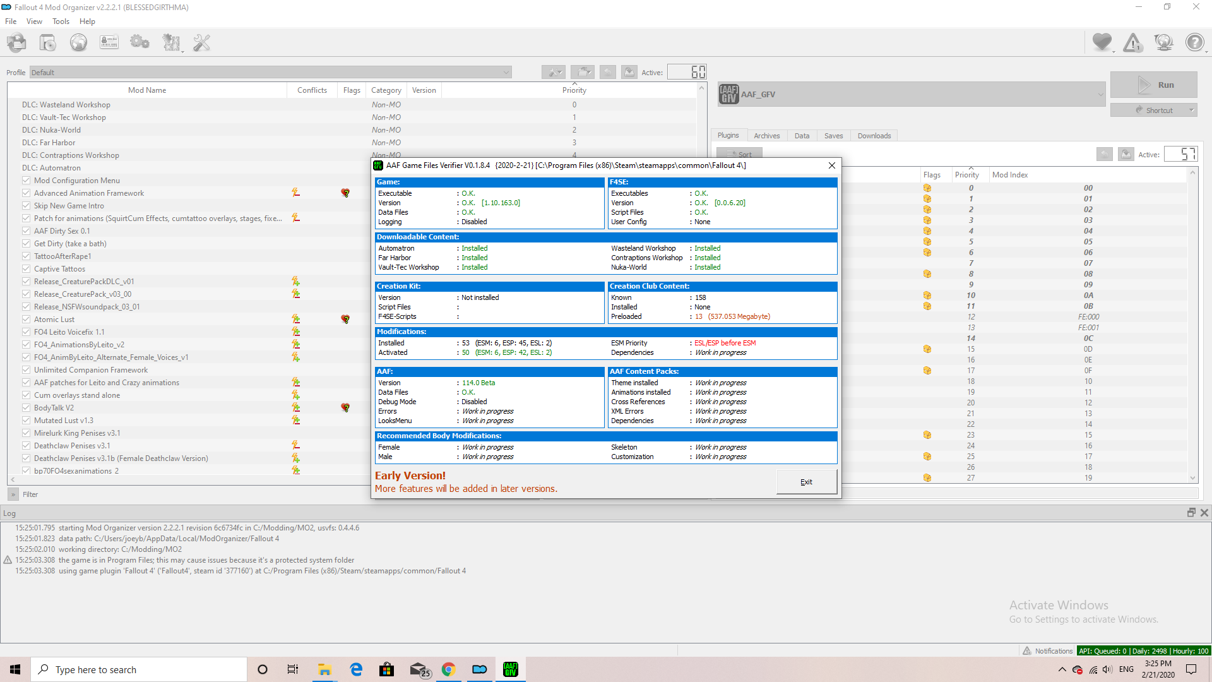Click the AAF_GFV executable logo icon
Screen dimensions: 1212x682
pos(728,94)
